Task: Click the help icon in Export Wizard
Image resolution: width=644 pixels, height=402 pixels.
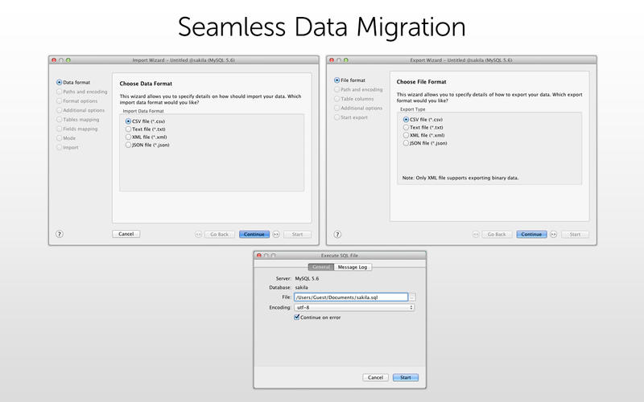Action: [x=337, y=234]
